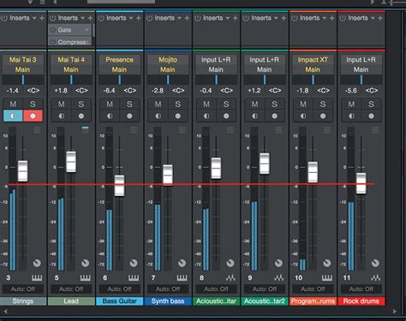The width and height of the screenshot is (406, 321).
Task: Click keyboard icon on Program drums channel
Action: [327, 277]
